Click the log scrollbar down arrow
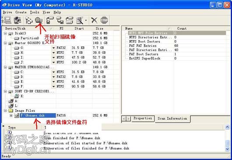 (228, 149)
